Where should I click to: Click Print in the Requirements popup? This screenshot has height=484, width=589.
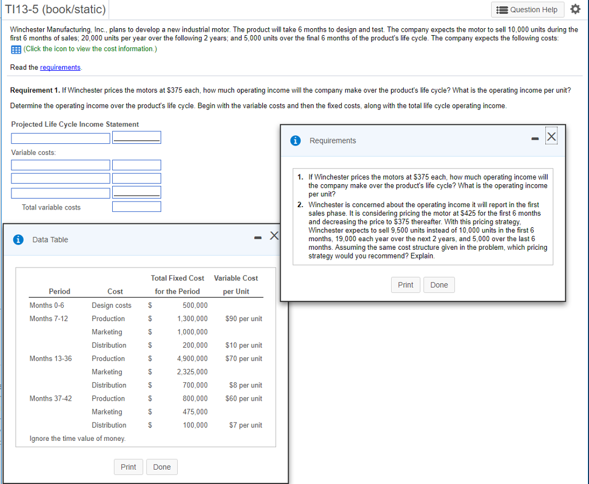(406, 285)
